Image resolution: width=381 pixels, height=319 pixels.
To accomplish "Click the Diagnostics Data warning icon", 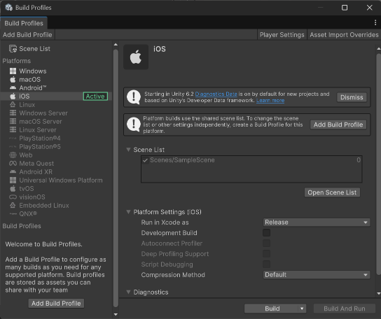I will (x=134, y=97).
